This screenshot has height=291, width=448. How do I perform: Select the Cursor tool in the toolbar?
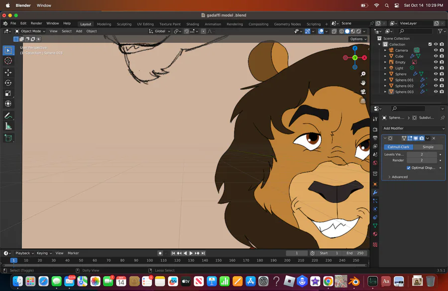tap(8, 61)
